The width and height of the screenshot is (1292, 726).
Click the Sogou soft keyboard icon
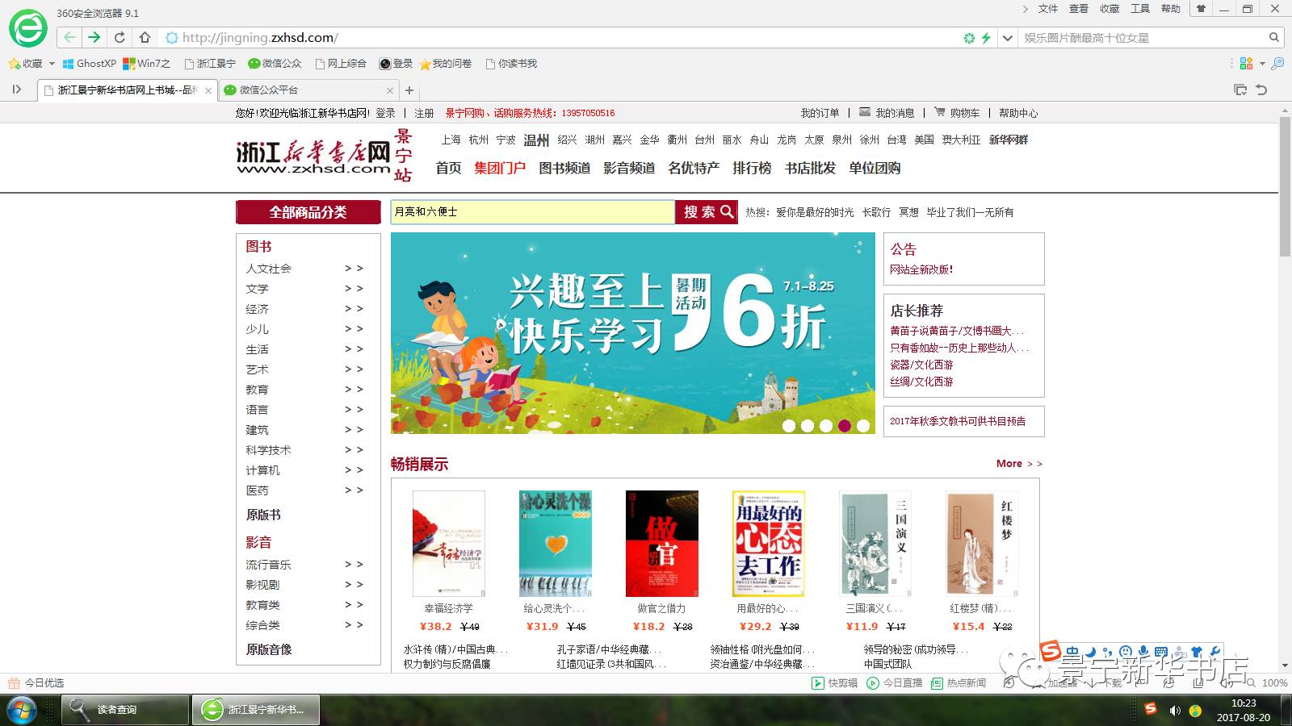[x=1160, y=652]
